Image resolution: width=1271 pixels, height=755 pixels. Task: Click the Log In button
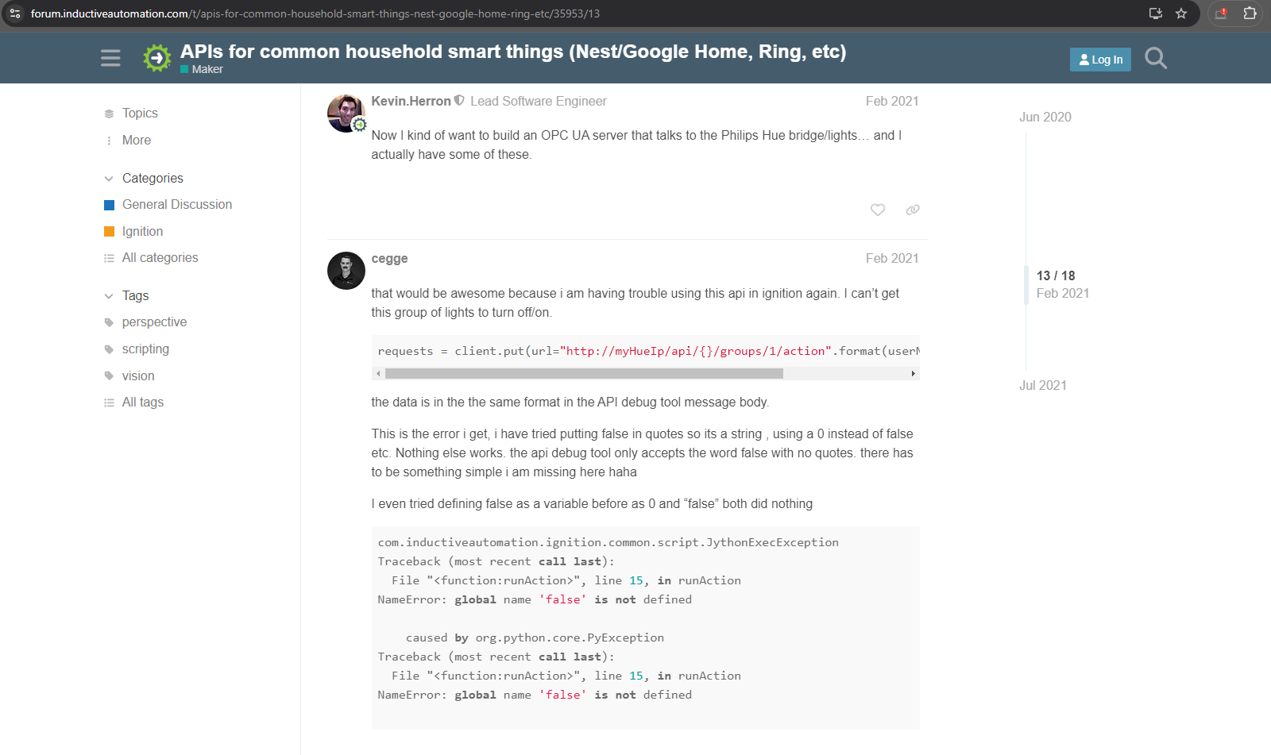tap(1100, 60)
